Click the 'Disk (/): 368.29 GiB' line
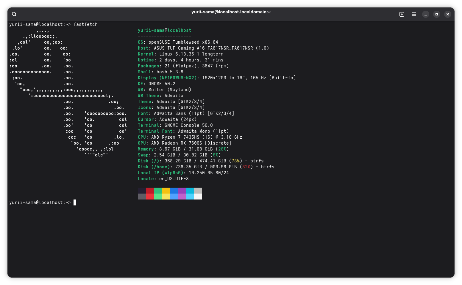 (x=201, y=161)
